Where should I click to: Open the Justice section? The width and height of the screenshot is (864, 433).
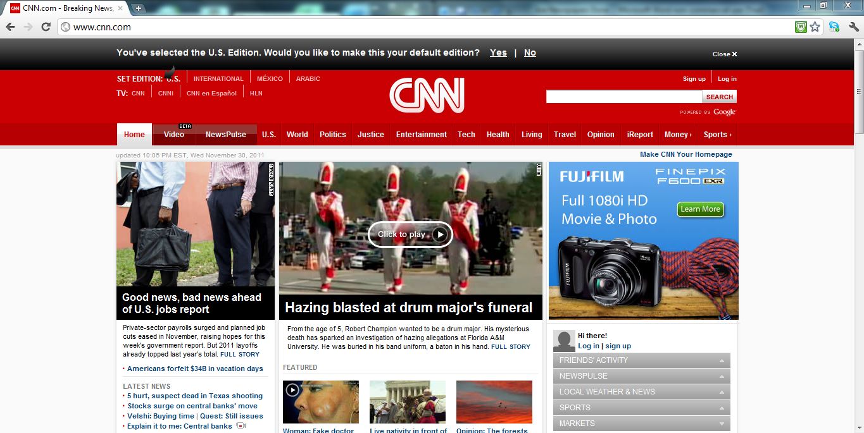371,135
